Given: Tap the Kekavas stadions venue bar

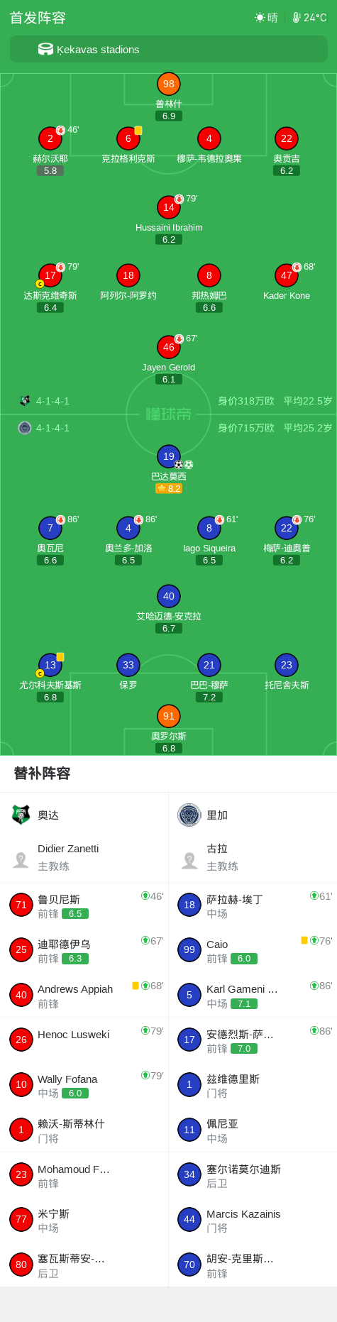Looking at the screenshot, I should point(168,50).
